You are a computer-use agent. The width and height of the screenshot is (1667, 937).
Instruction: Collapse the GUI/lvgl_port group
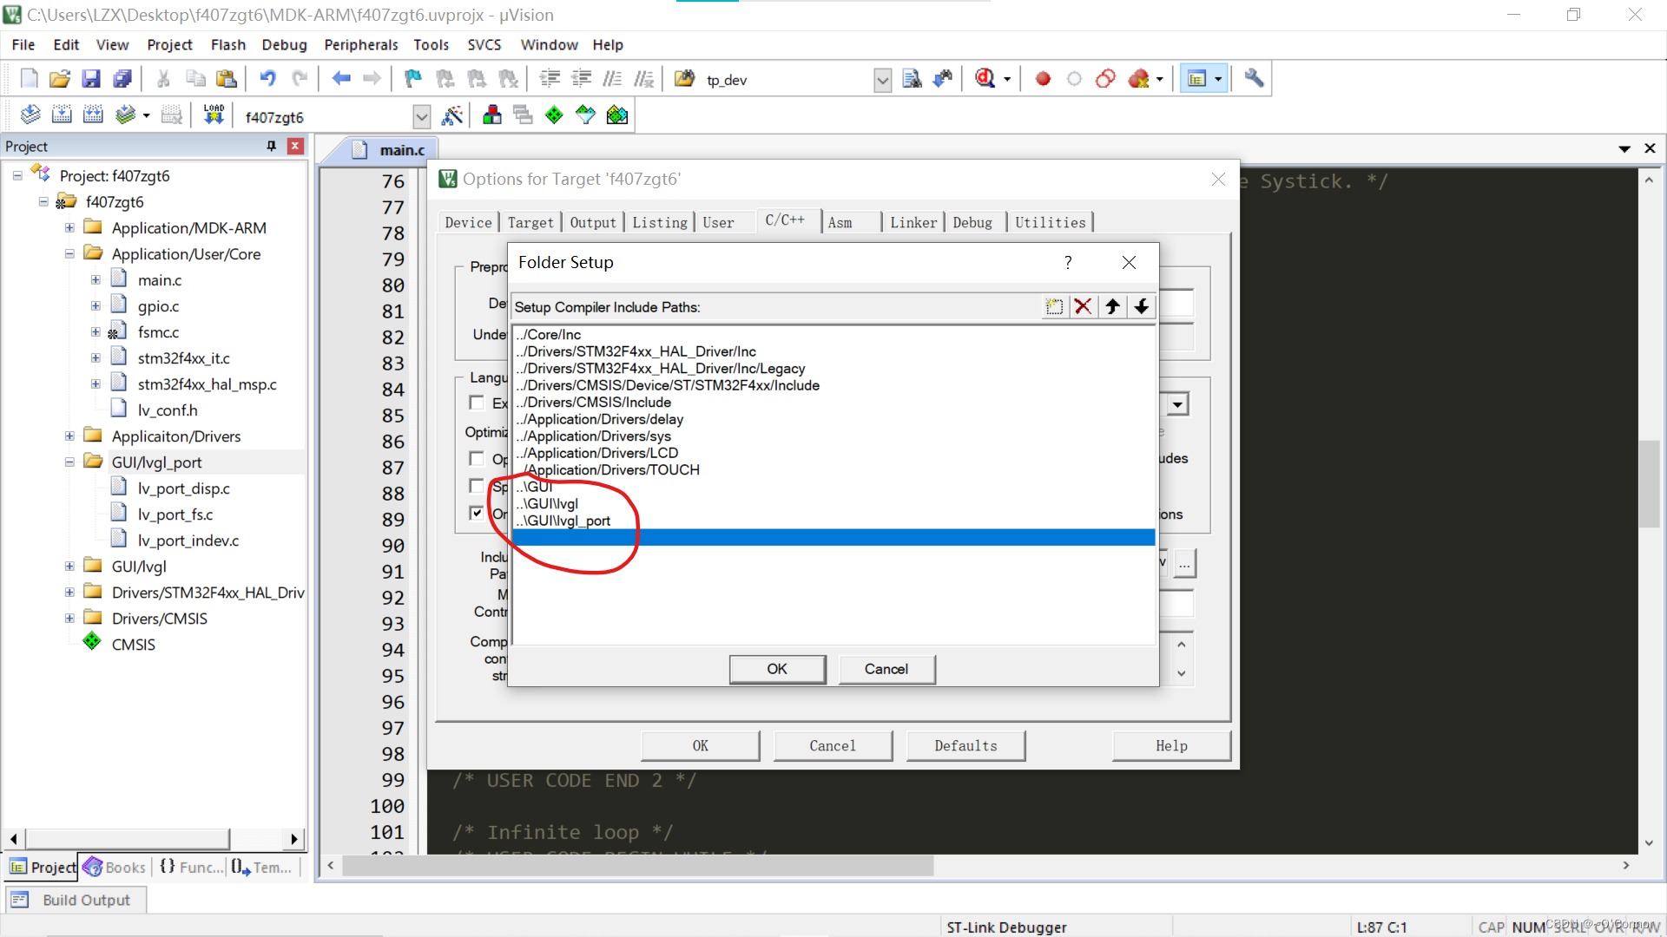pyautogui.click(x=69, y=462)
